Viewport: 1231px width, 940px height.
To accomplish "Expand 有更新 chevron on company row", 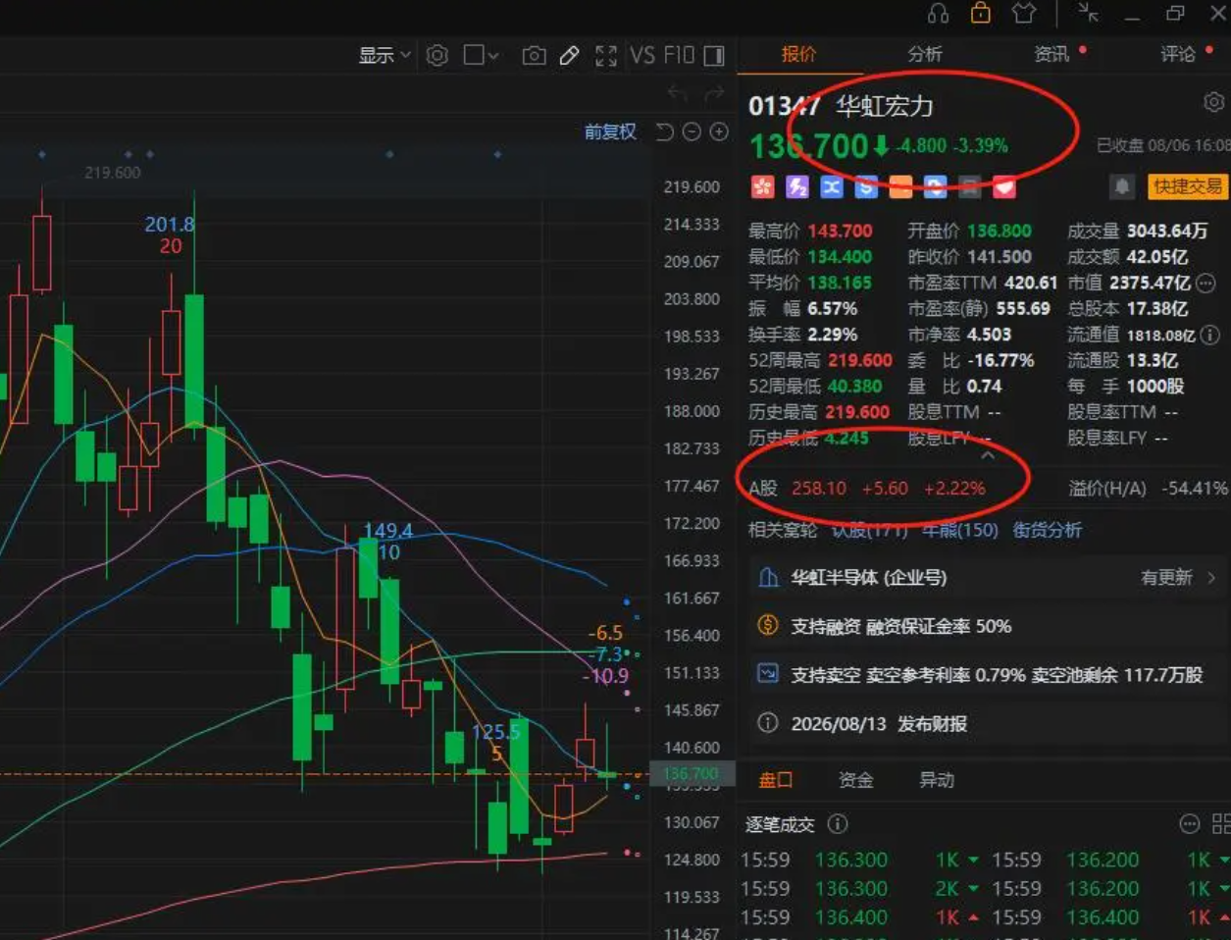I will point(1211,578).
